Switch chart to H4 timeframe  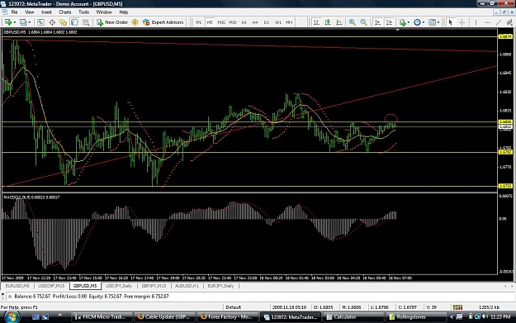coord(255,22)
